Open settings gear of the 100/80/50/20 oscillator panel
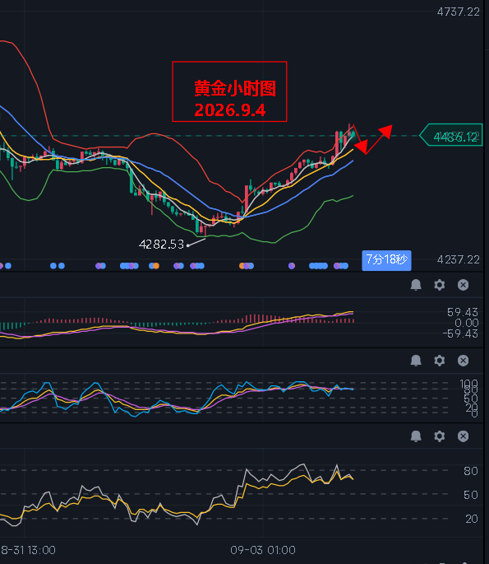489x564 pixels. pos(440,361)
